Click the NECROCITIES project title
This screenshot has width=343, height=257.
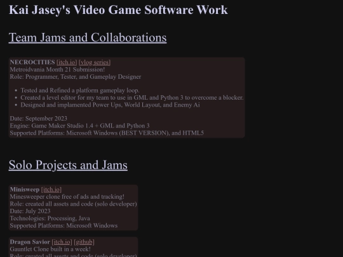32,62
